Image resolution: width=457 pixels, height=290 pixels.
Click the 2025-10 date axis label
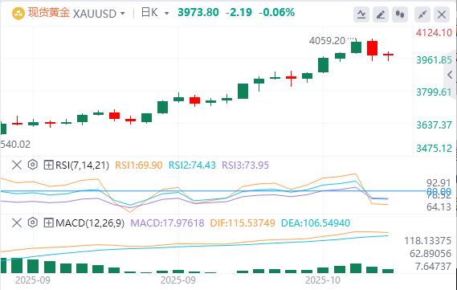[323, 280]
